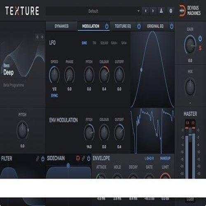This screenshot has height=206, width=206.
Task: Select previous preset with left arrow
Action: coord(145,11)
